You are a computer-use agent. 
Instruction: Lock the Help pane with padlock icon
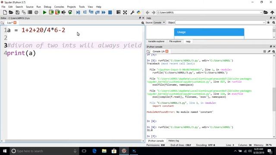pos(268,22)
